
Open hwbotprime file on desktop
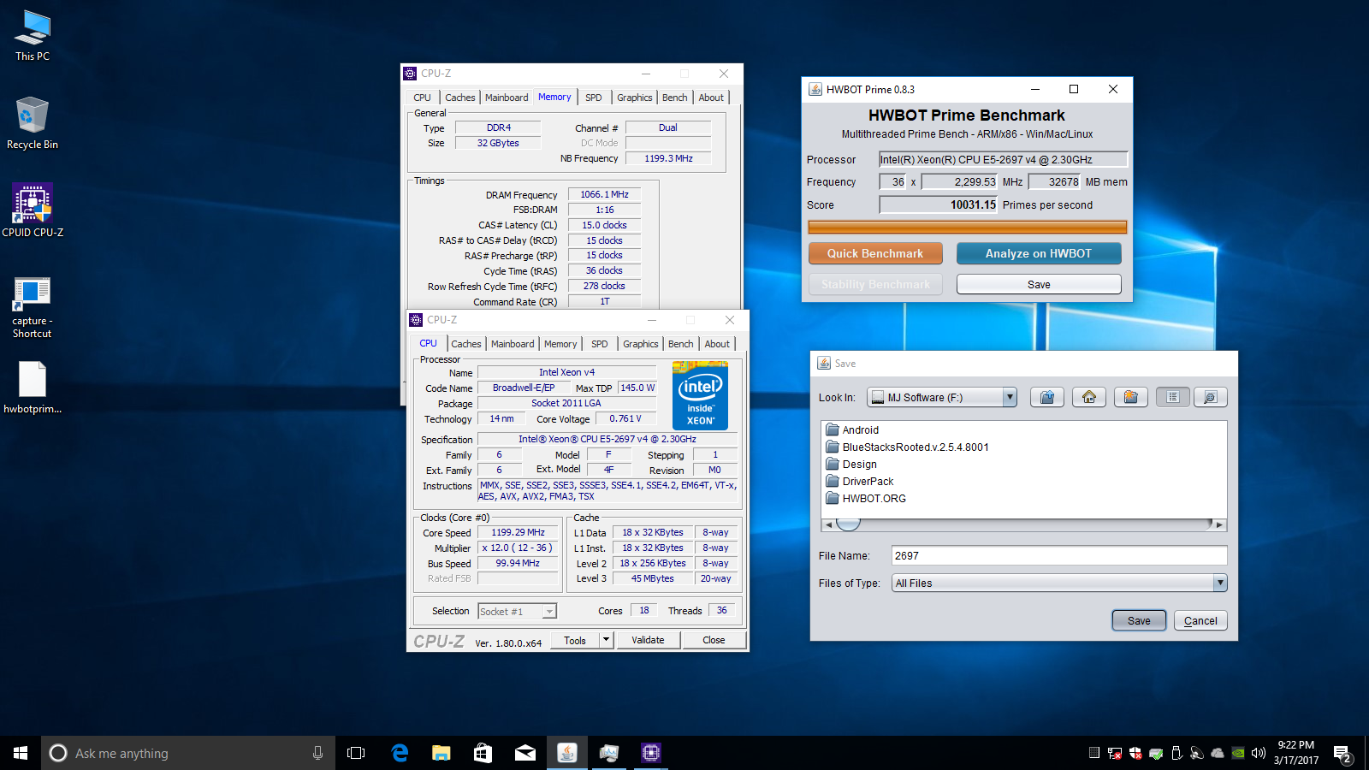coord(33,388)
